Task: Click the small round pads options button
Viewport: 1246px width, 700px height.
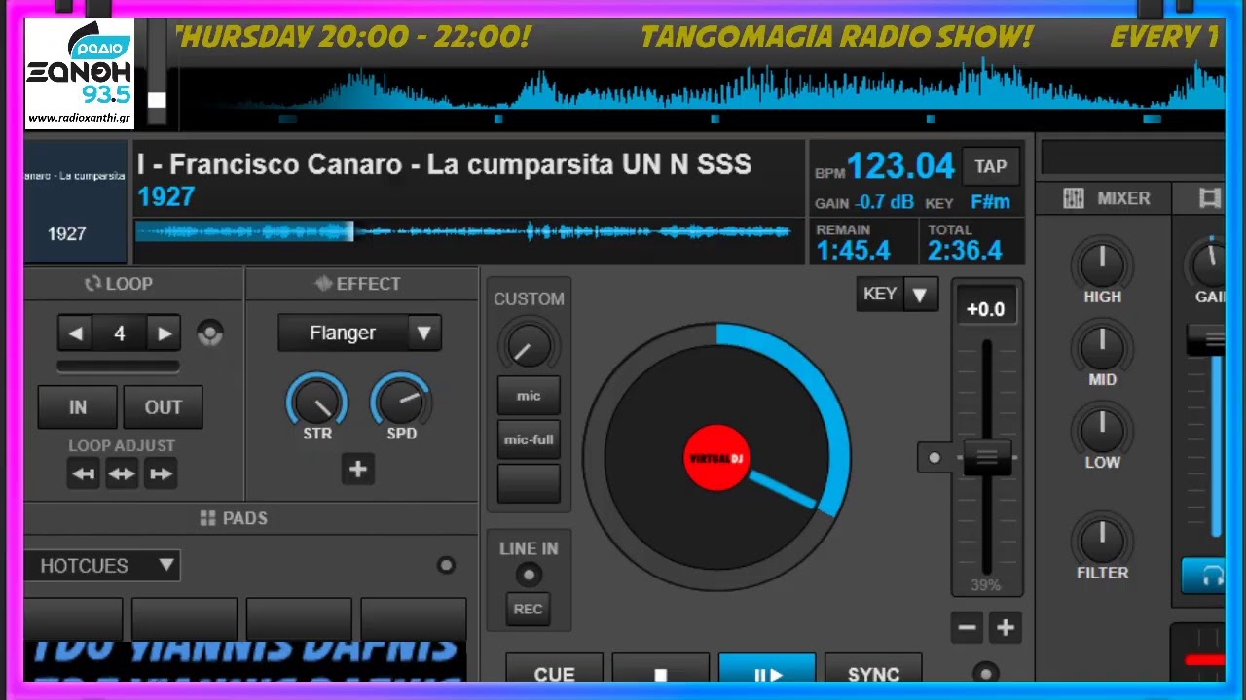Action: 446,565
